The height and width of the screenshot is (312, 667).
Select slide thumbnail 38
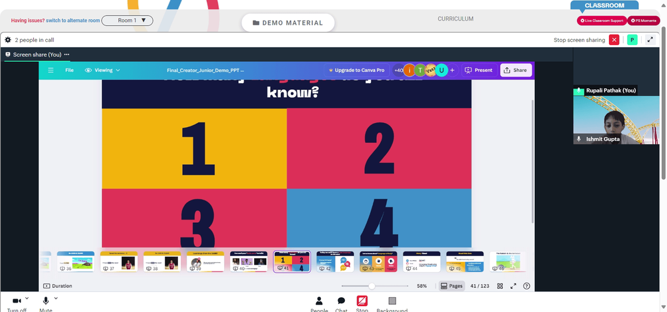coord(162,261)
